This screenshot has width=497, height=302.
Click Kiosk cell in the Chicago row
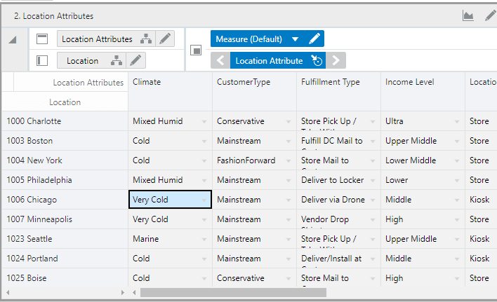click(x=481, y=200)
